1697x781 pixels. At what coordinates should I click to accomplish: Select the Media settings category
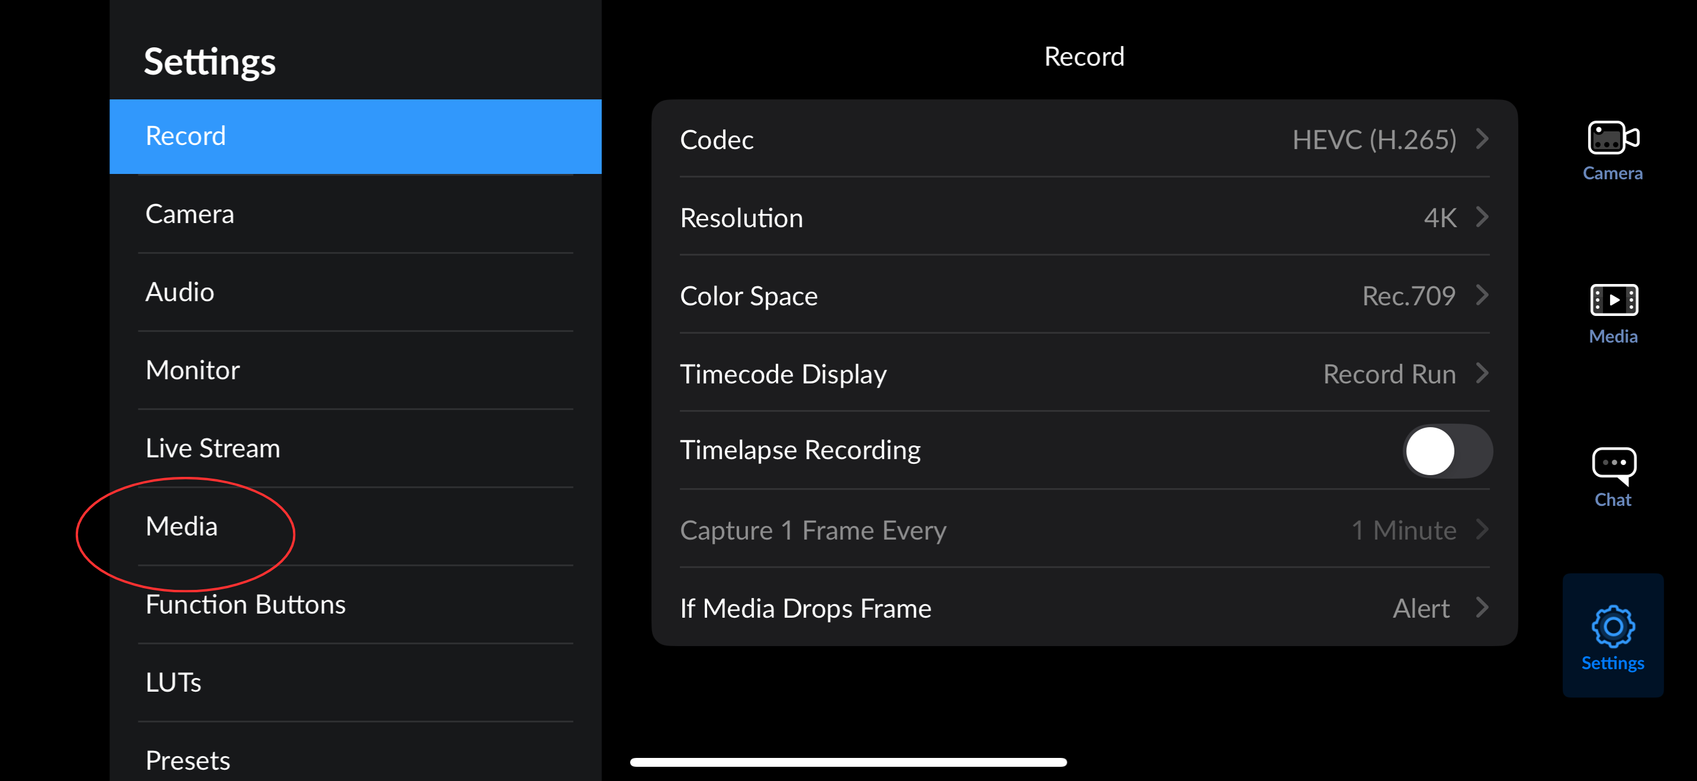355,526
